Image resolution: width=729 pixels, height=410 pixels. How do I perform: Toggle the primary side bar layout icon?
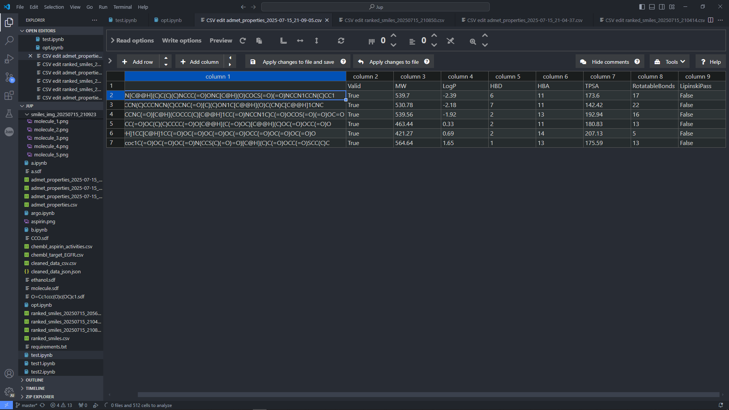[x=642, y=7]
